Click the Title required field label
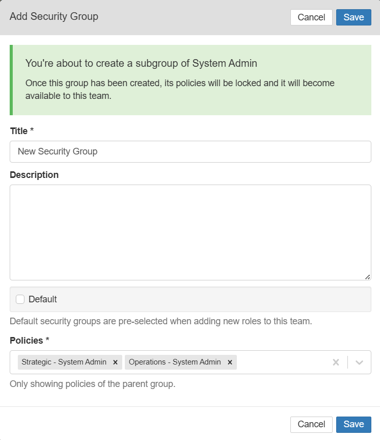Viewport: 380px width, 440px height. point(21,131)
